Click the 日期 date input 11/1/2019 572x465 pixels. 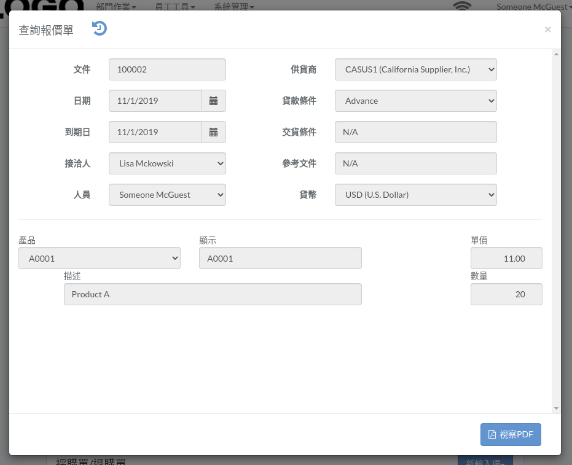pos(155,101)
